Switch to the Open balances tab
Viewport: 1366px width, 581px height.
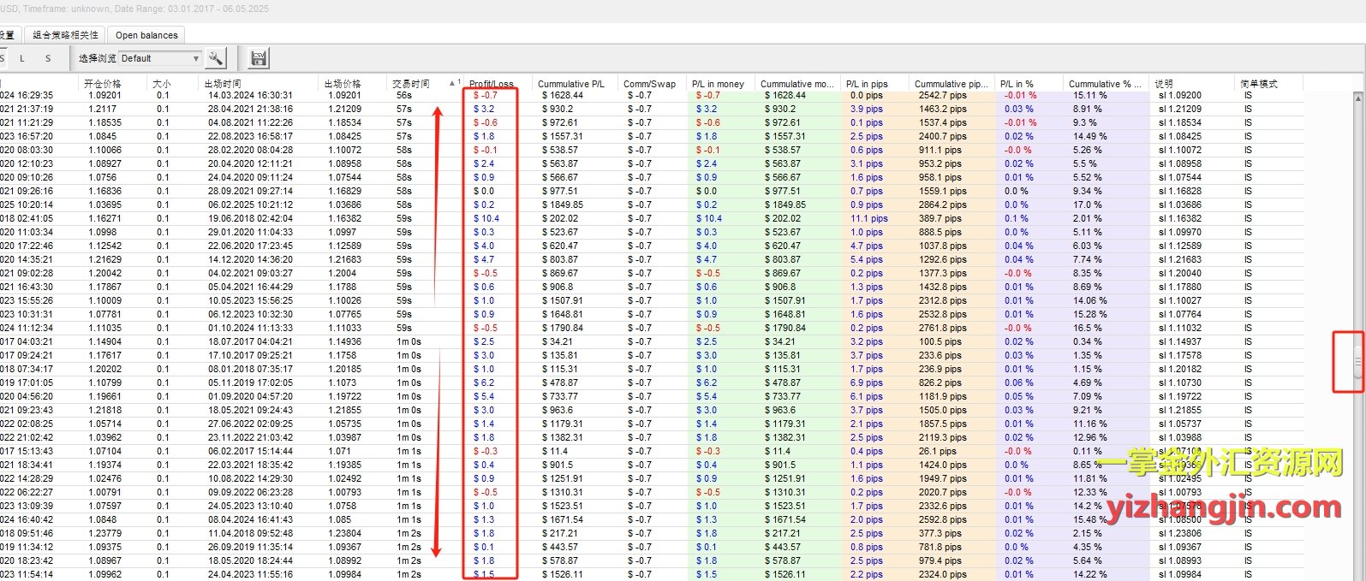[146, 35]
